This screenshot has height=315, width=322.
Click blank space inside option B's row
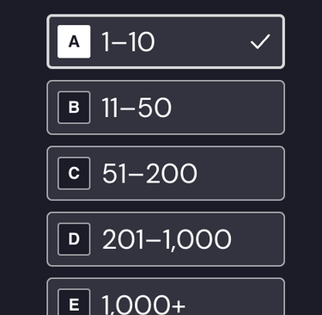(x=229, y=108)
